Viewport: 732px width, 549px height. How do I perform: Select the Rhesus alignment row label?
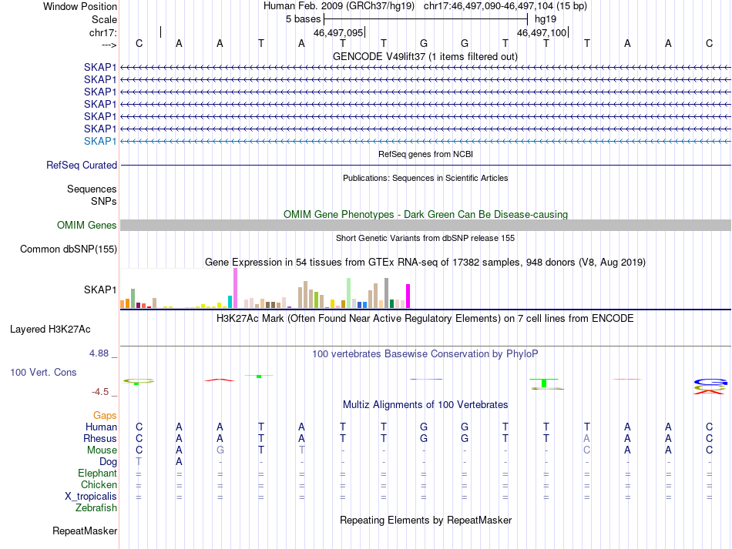[100, 438]
